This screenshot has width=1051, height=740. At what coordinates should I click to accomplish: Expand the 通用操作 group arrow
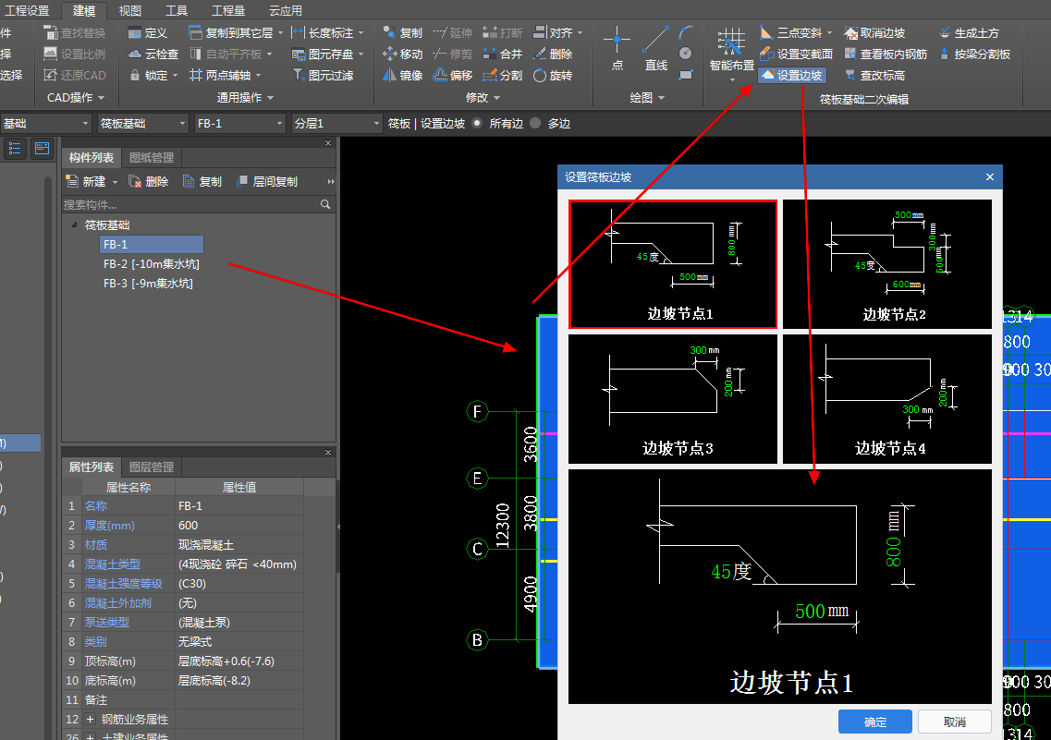[x=270, y=98]
